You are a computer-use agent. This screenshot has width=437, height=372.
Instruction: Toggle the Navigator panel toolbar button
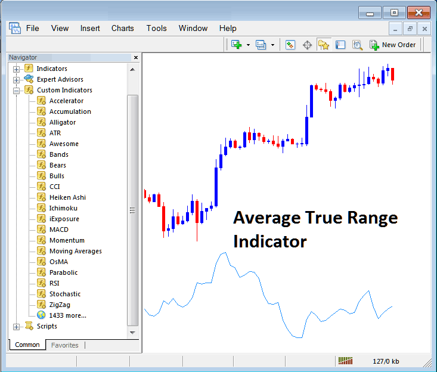324,45
